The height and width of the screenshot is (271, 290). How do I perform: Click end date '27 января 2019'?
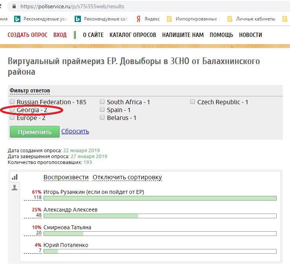tap(89, 157)
